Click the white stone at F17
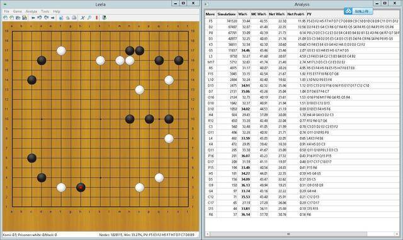The width and height of the screenshot is (403, 240). 61,51
